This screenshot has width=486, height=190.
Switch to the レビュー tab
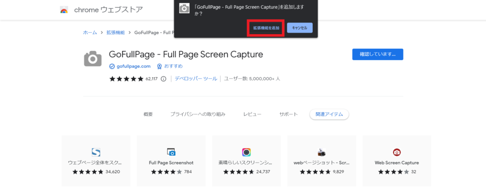coord(252,114)
